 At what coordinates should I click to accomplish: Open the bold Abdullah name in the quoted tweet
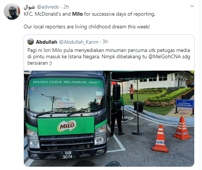point(46,42)
